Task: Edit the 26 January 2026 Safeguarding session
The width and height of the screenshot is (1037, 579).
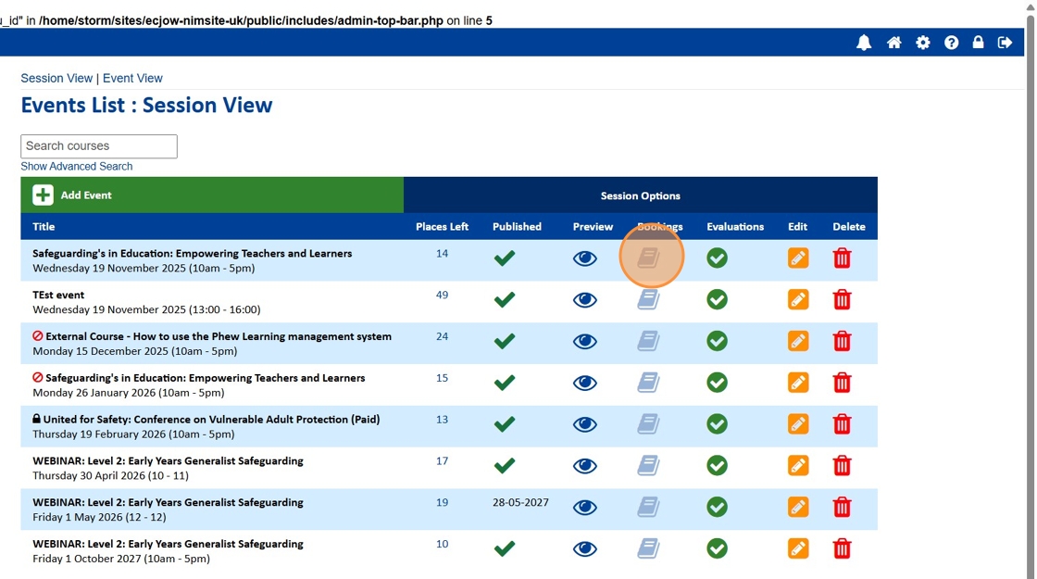Action: pos(798,383)
